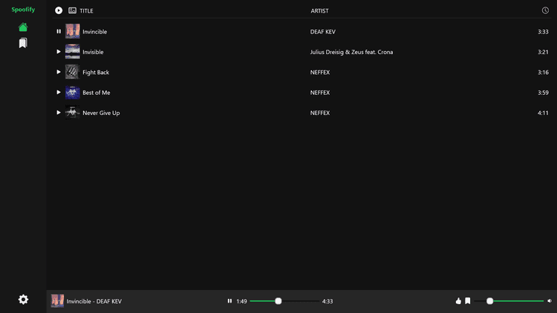The height and width of the screenshot is (313, 557).
Task: Click the Spoofify logo text
Action: point(23,10)
